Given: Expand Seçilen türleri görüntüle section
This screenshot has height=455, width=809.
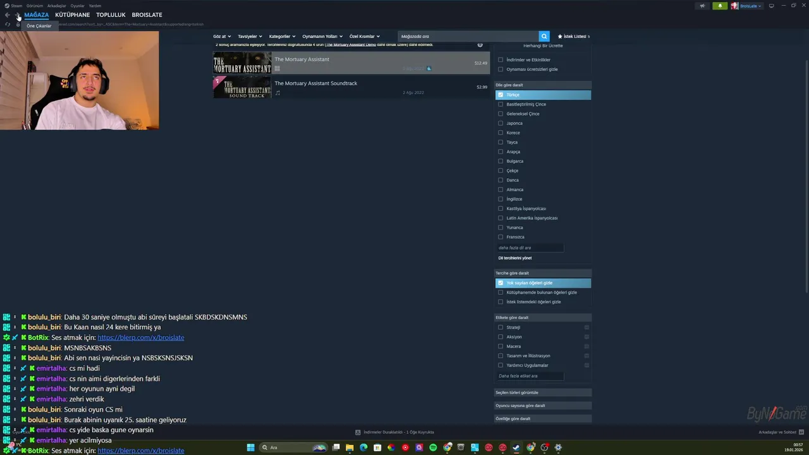Looking at the screenshot, I should coord(544,392).
